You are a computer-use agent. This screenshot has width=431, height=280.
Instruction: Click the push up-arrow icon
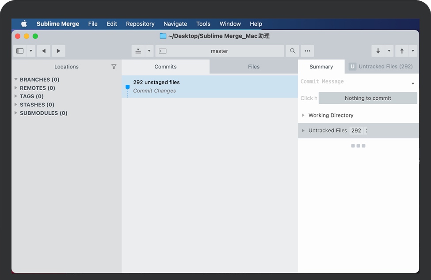(402, 51)
